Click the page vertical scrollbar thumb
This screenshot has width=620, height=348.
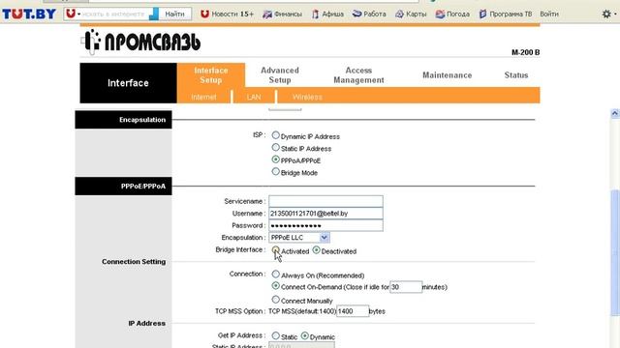tap(615, 252)
